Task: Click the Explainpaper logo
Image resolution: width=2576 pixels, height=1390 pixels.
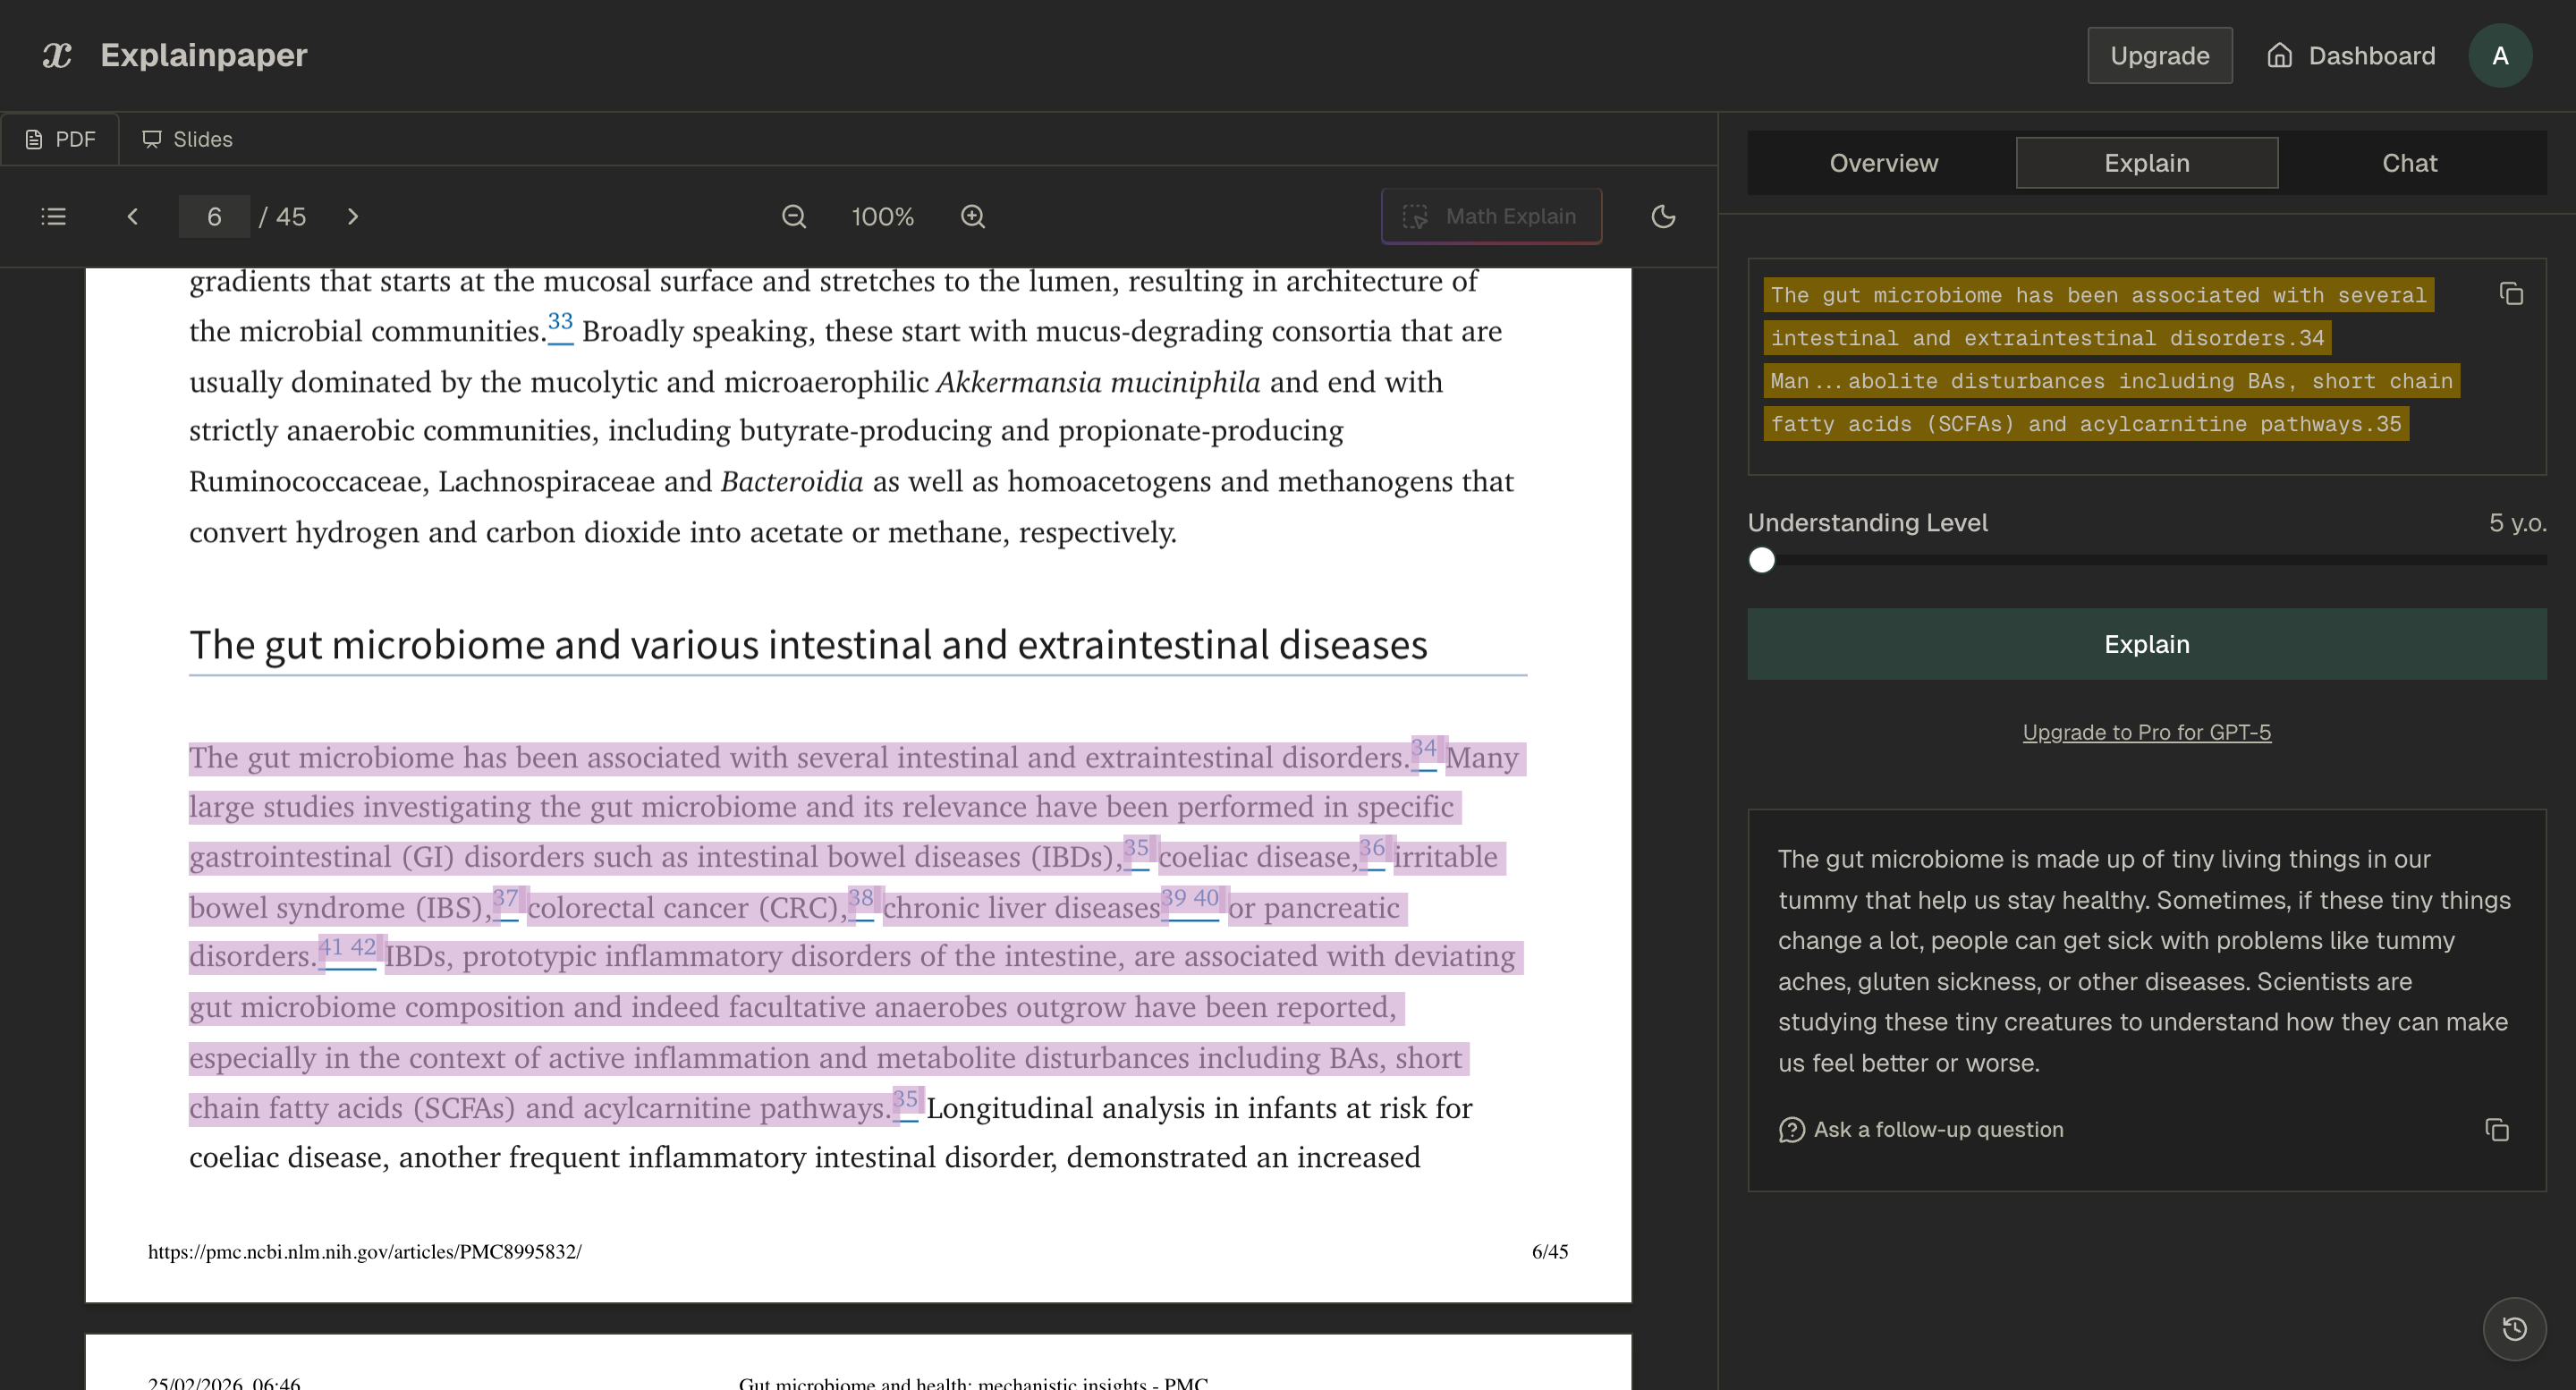Action: pyautogui.click(x=172, y=55)
